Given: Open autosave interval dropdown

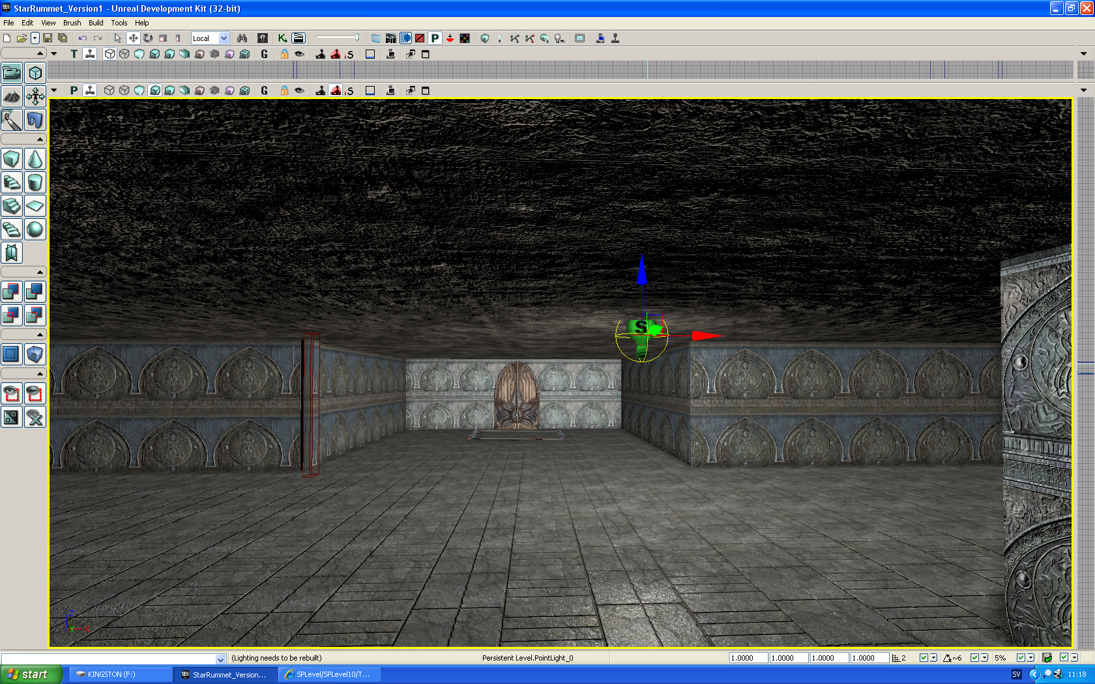Looking at the screenshot, I should [1074, 658].
